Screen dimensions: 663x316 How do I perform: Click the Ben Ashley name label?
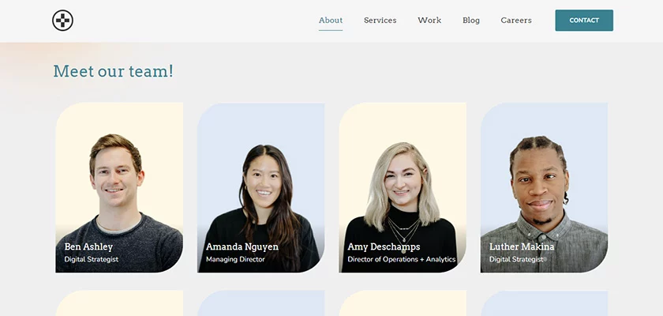tap(88, 246)
